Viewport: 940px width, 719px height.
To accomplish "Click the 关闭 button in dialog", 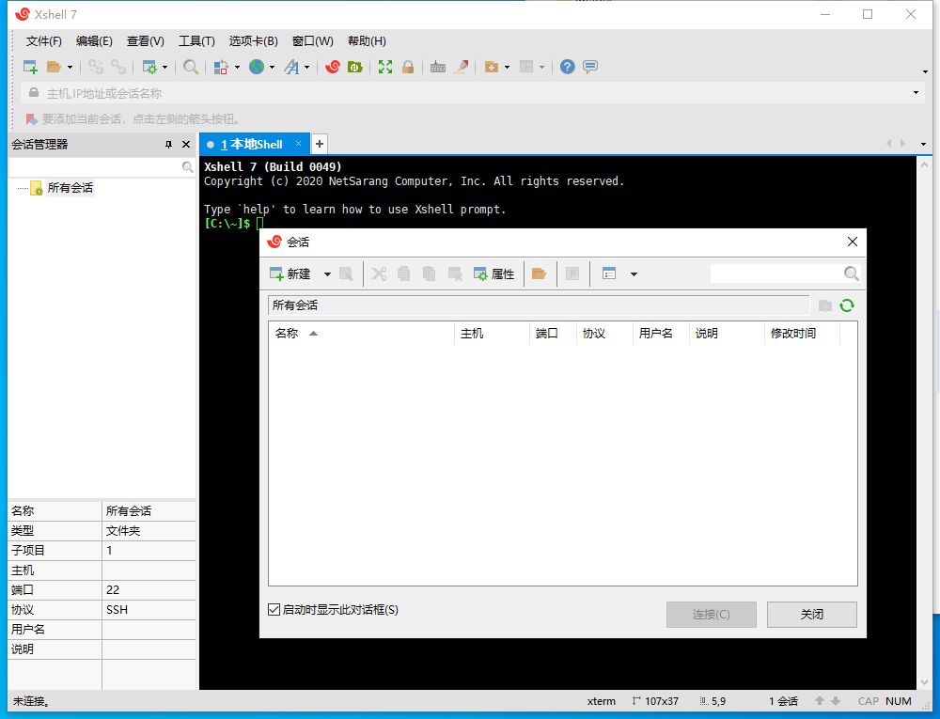I will (x=812, y=614).
